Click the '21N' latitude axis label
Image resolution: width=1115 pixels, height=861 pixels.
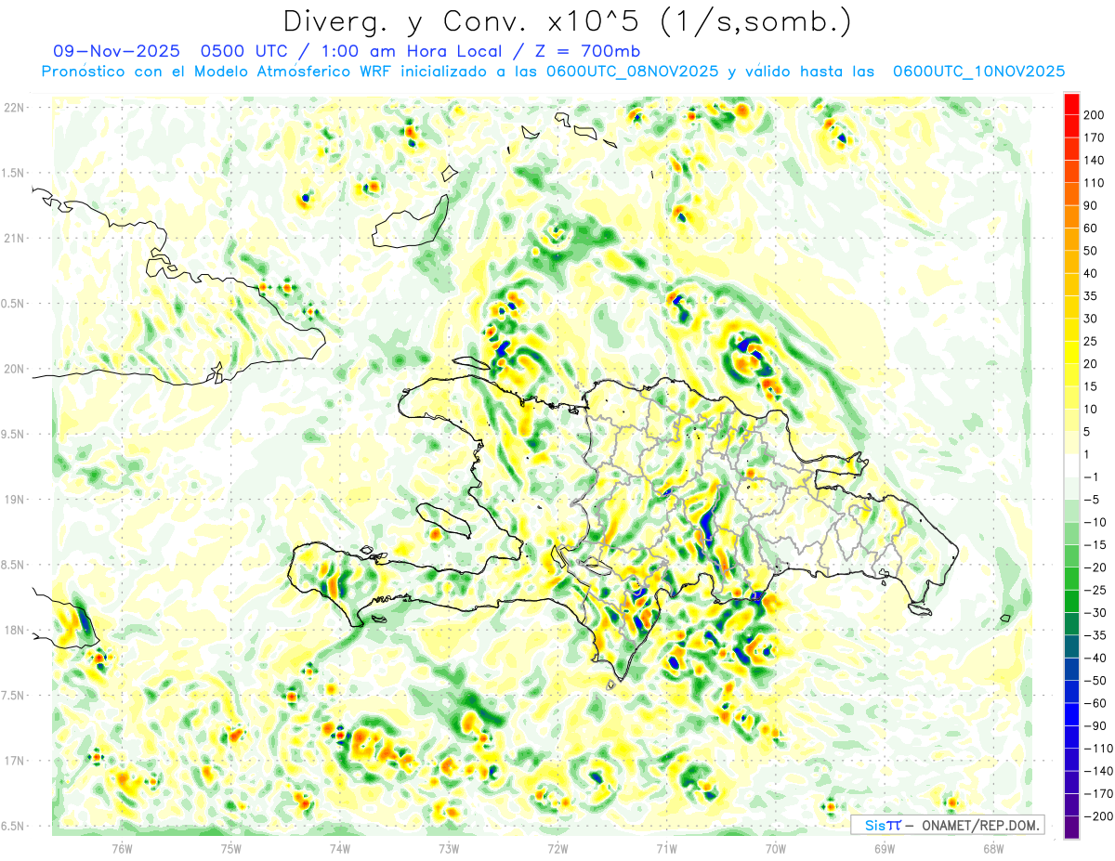pos(15,239)
